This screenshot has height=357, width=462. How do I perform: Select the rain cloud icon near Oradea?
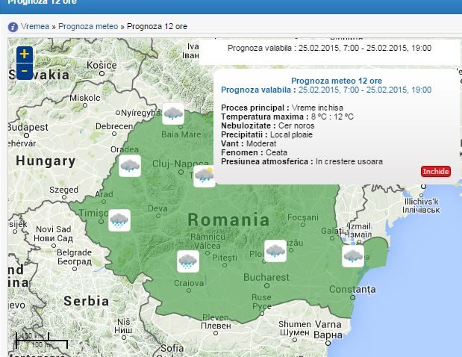tap(130, 166)
